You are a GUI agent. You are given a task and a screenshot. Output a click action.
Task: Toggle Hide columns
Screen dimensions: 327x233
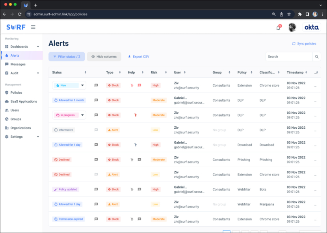pos(104,56)
